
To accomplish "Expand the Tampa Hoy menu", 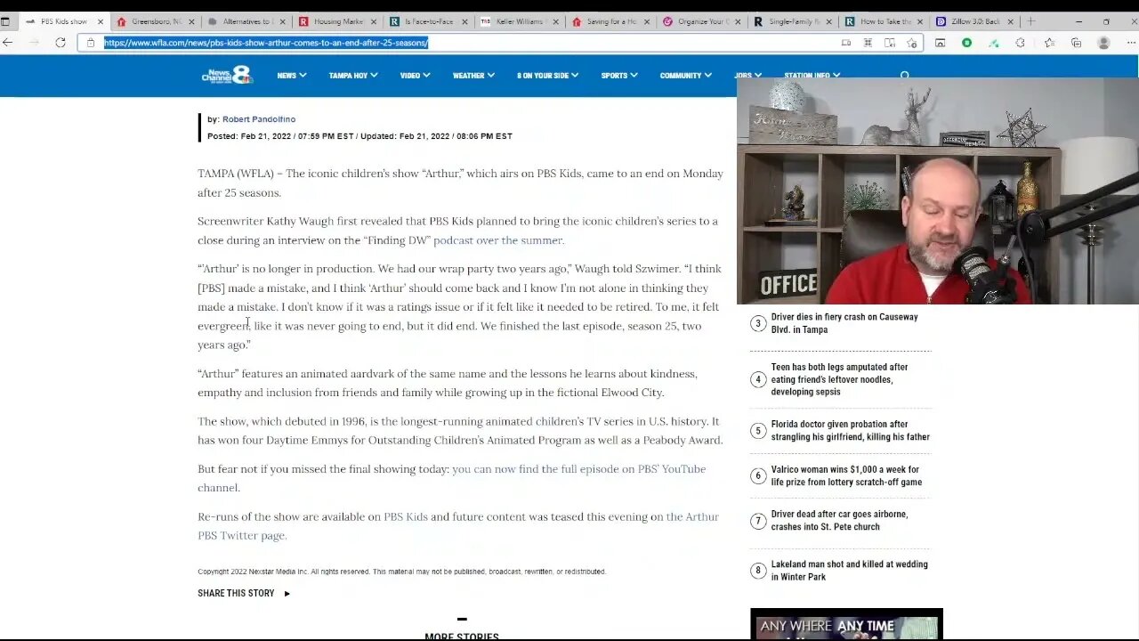I will click(x=352, y=76).
